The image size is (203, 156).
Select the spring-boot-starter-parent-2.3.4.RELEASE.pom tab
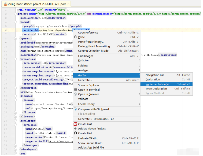(x=37, y=4)
